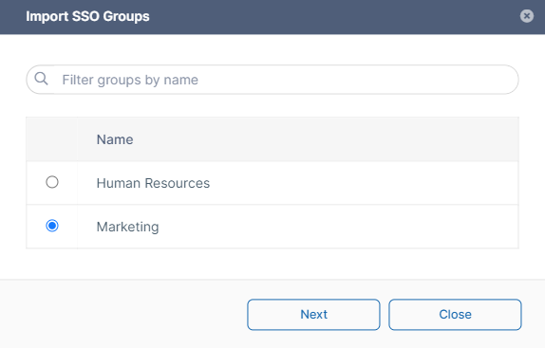The width and height of the screenshot is (545, 348).
Task: Click the Close button in footer
Action: pyautogui.click(x=455, y=315)
